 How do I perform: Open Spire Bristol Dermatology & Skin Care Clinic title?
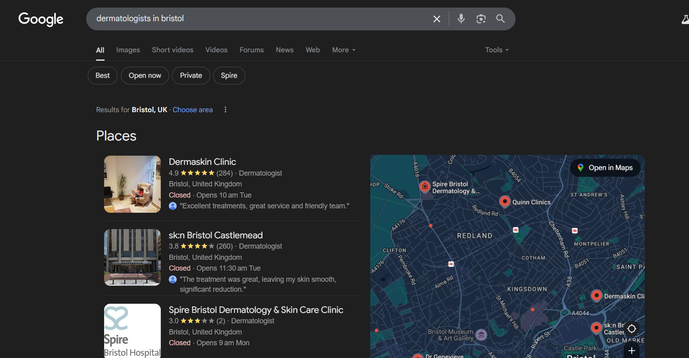pos(256,310)
